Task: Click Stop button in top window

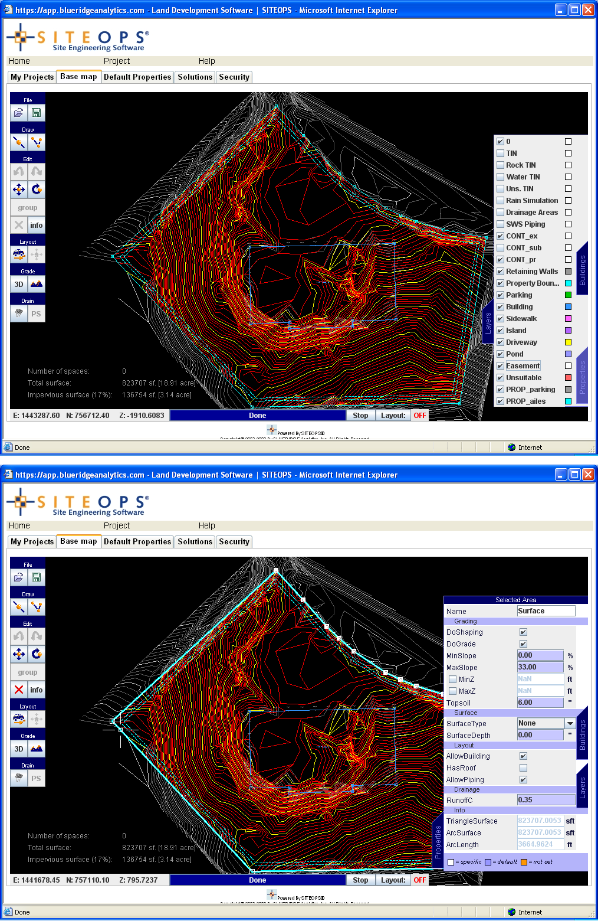Action: point(360,416)
